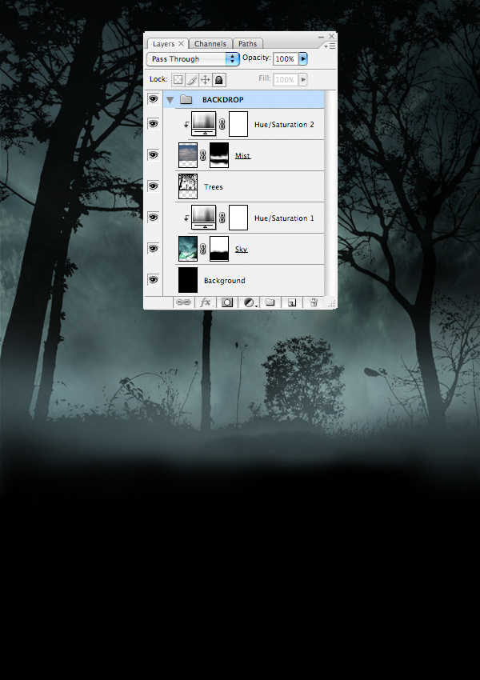Click the layers list vertical scrollbar

tap(330, 193)
